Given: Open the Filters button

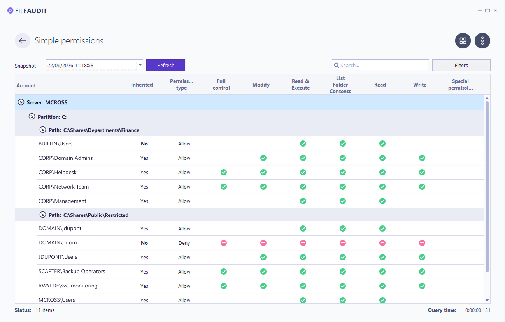Looking at the screenshot, I should pyautogui.click(x=461, y=65).
